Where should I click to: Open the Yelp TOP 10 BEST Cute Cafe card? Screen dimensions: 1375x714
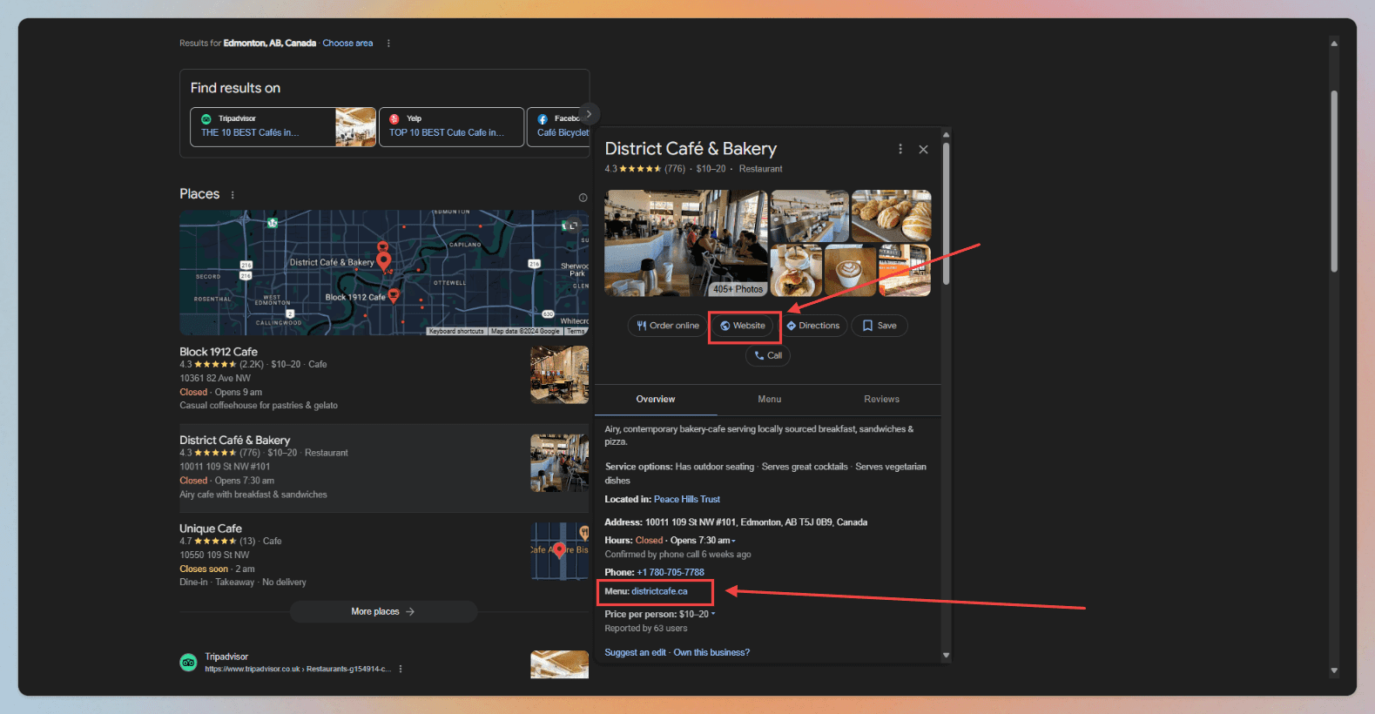click(452, 127)
